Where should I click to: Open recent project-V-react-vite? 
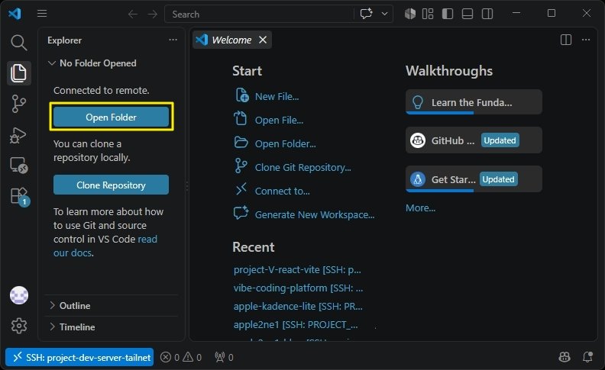[297, 269]
